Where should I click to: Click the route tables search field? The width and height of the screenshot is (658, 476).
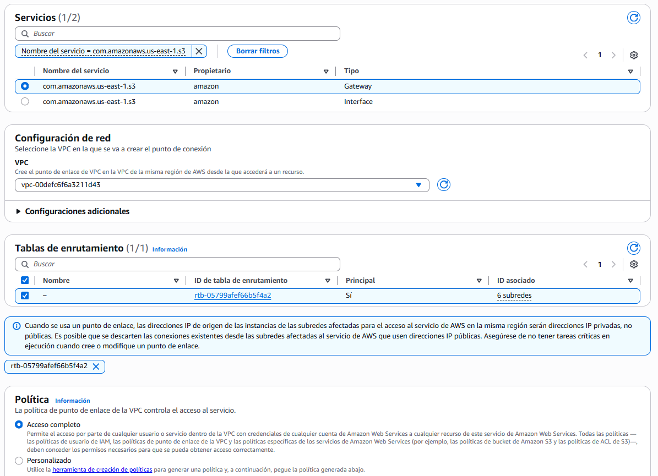coord(176,264)
